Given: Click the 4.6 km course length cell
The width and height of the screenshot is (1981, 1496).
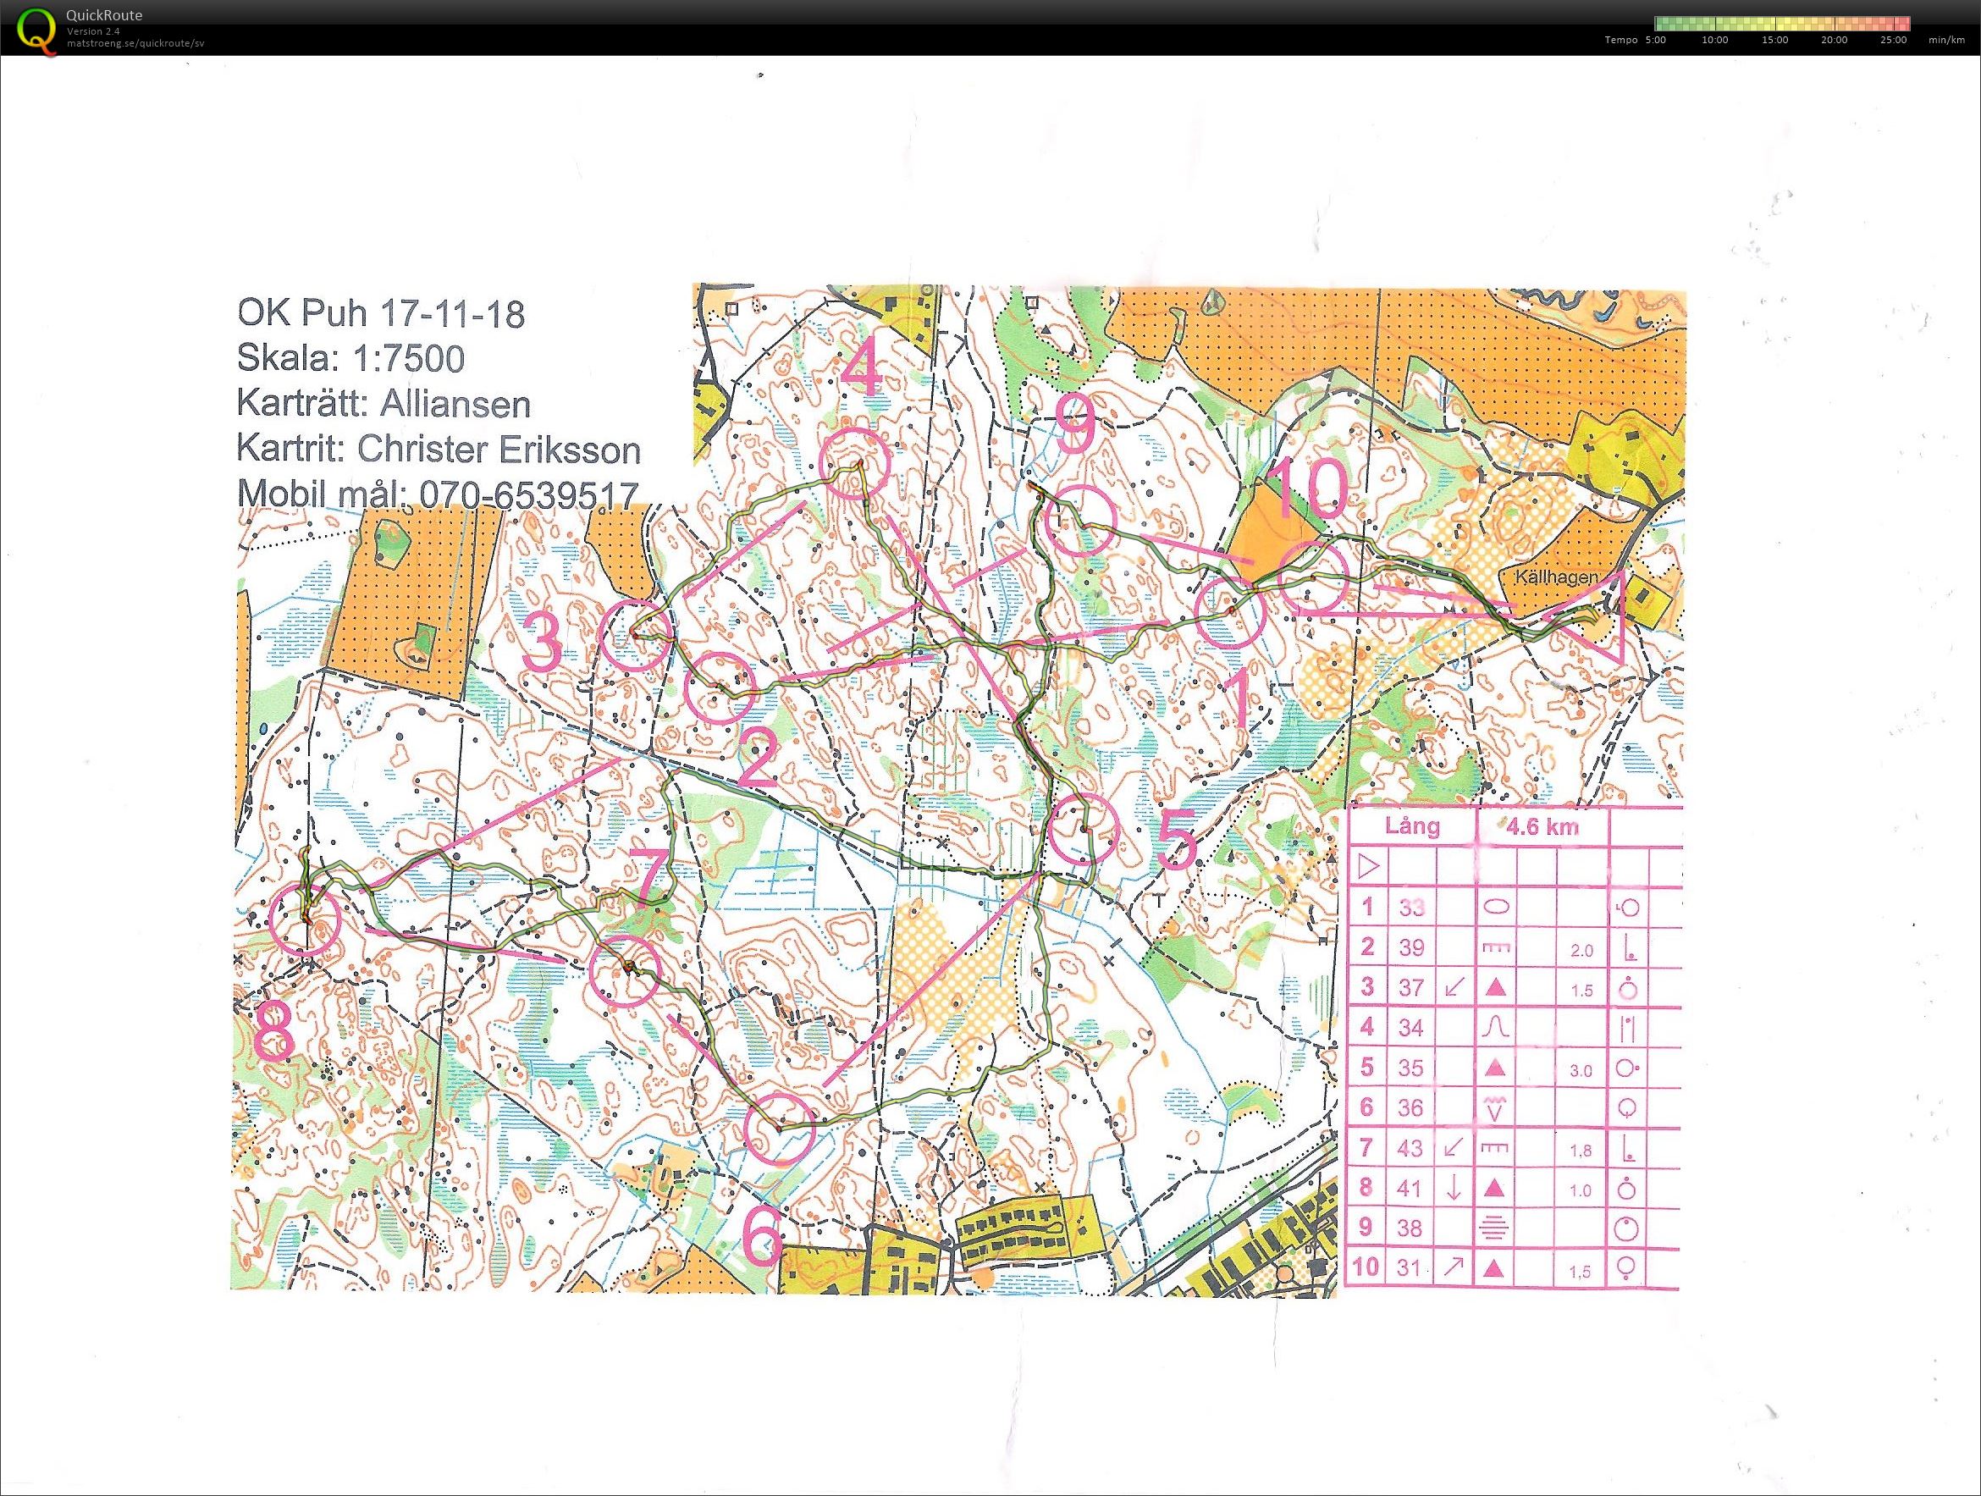Looking at the screenshot, I should coord(1542,826).
